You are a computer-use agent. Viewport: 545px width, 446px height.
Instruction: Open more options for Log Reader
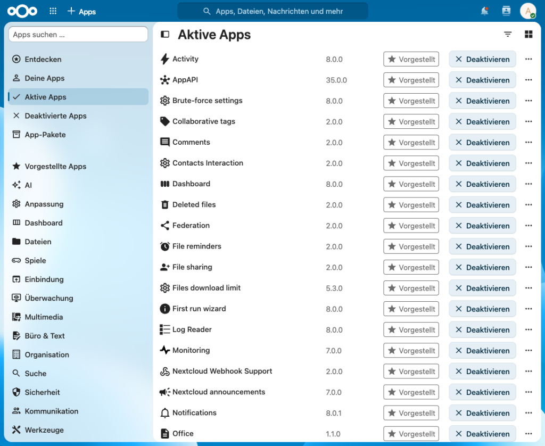pos(529,329)
